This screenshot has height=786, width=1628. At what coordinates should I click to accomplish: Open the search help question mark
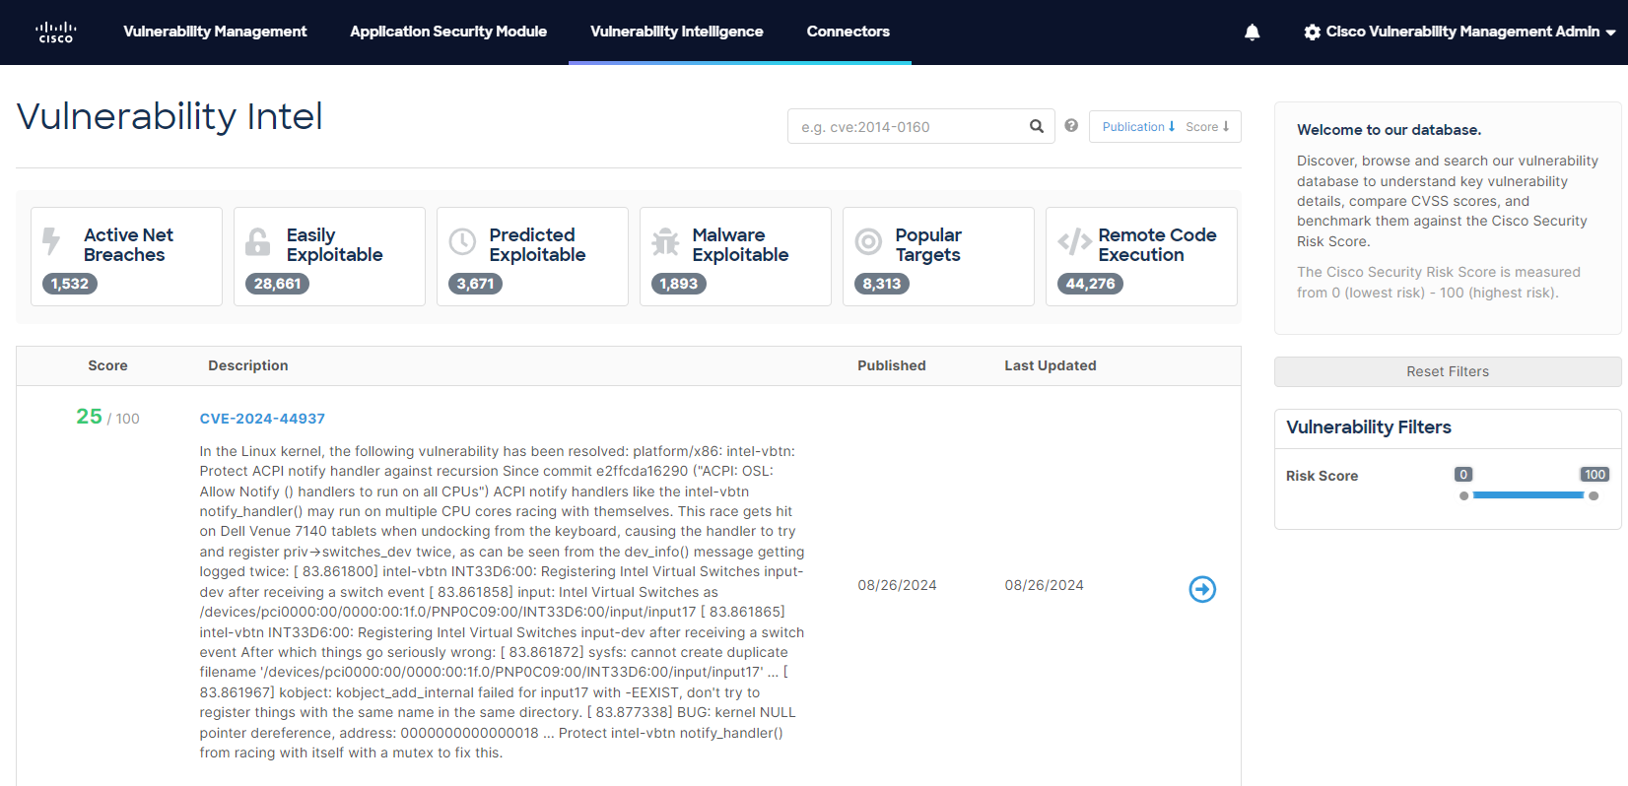point(1071,126)
